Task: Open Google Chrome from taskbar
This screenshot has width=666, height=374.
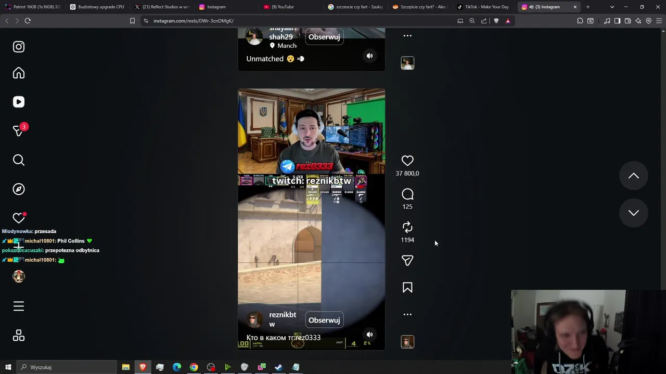Action: coord(194,367)
